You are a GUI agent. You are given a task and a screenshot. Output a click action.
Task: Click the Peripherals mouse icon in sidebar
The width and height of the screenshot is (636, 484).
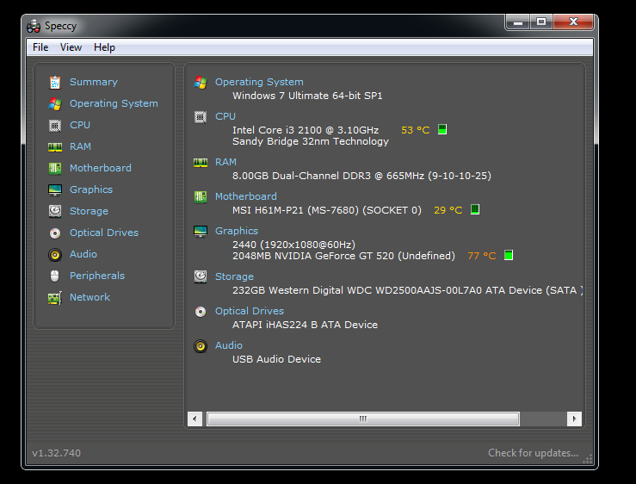point(55,276)
